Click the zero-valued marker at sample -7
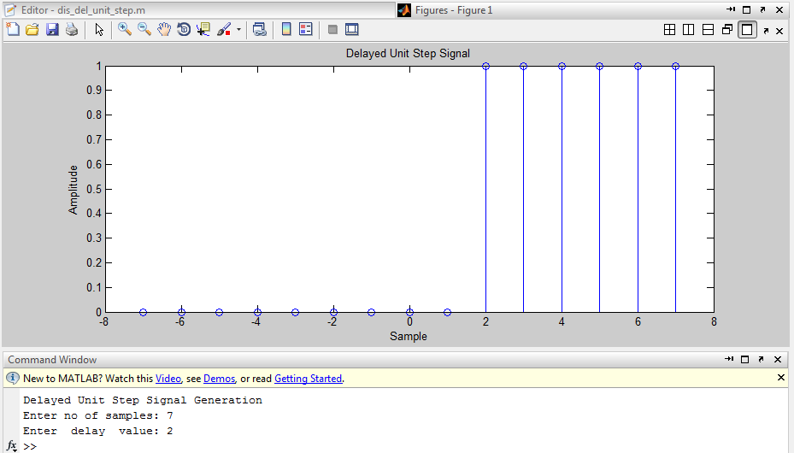This screenshot has width=794, height=453. 144,312
